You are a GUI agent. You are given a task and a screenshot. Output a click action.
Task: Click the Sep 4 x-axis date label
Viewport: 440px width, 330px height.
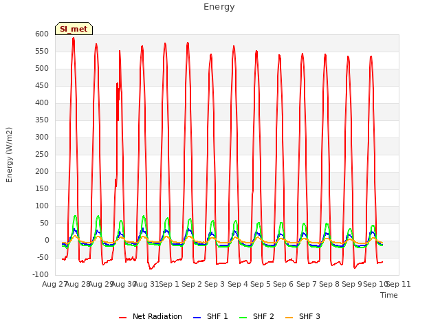coord(238,284)
